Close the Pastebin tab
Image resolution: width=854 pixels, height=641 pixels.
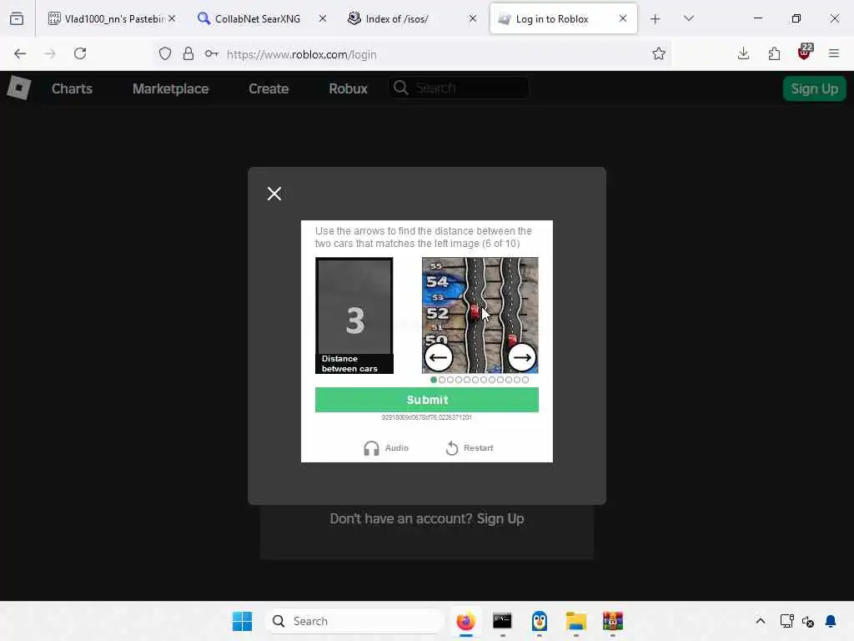[x=172, y=18]
